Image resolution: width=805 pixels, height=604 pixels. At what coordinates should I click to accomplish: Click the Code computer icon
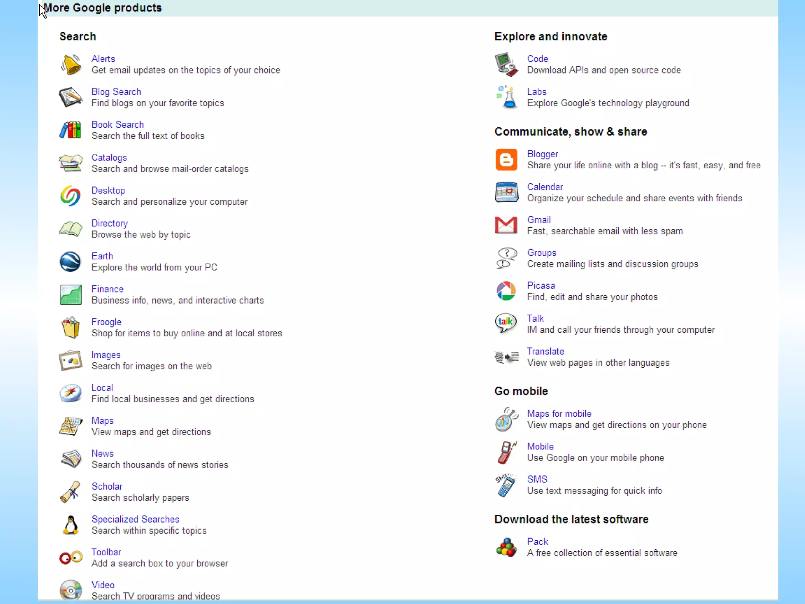[506, 64]
